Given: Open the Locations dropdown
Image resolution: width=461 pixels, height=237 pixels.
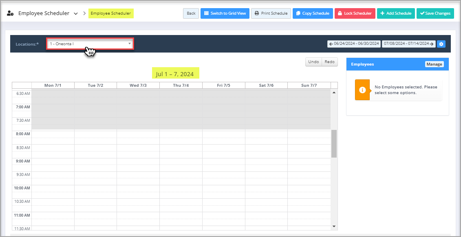Looking at the screenshot, I should [90, 44].
